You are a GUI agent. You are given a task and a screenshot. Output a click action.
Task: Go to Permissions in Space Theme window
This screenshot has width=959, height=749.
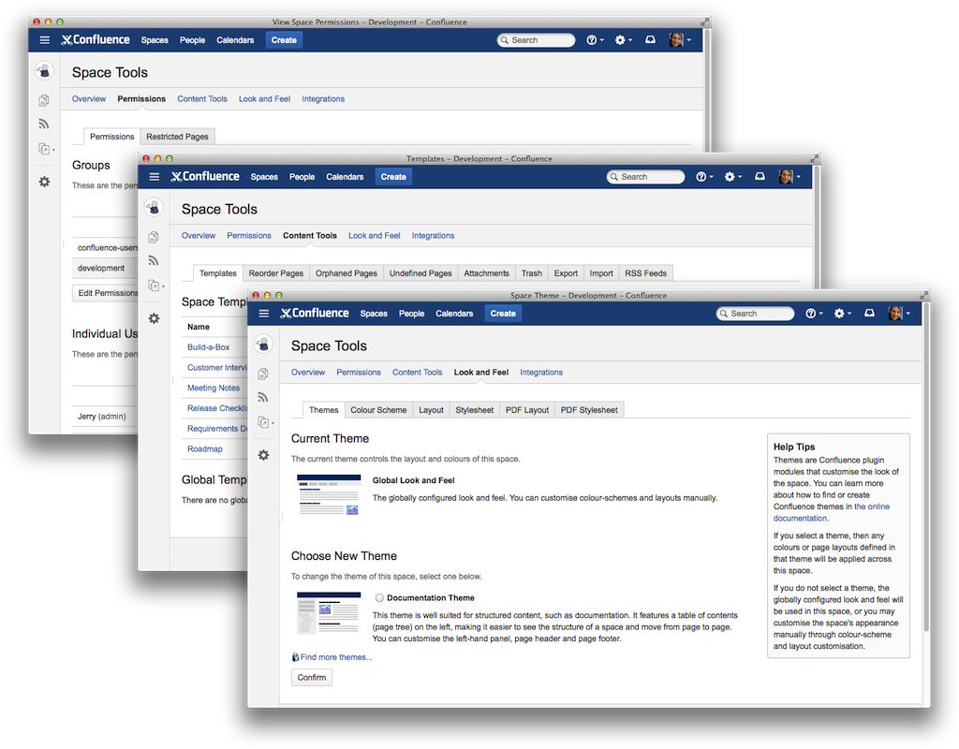point(359,373)
